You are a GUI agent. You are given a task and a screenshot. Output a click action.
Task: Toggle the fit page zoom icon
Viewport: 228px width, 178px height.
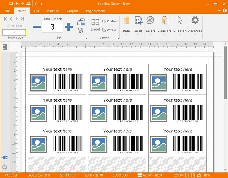[x=187, y=175]
